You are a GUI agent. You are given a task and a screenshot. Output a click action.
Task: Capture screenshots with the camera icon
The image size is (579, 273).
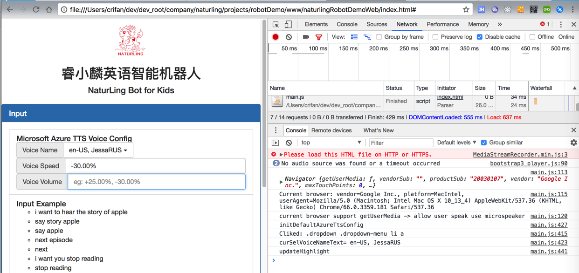(306, 37)
